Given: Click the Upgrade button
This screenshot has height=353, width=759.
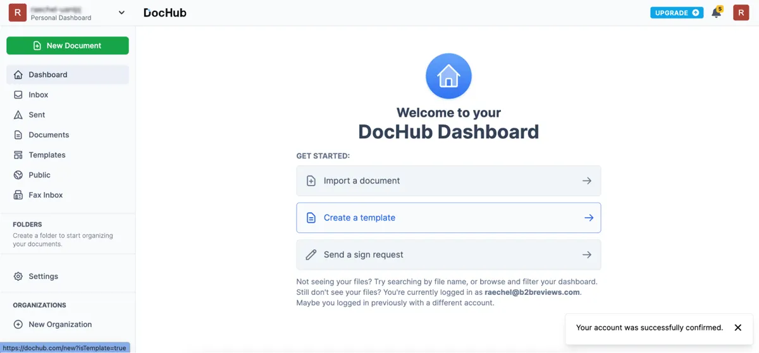Looking at the screenshot, I should pos(677,13).
